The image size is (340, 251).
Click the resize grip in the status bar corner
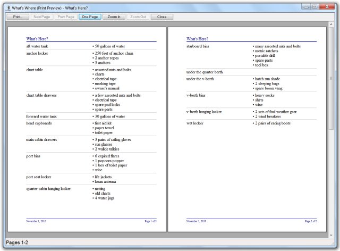(x=333, y=244)
